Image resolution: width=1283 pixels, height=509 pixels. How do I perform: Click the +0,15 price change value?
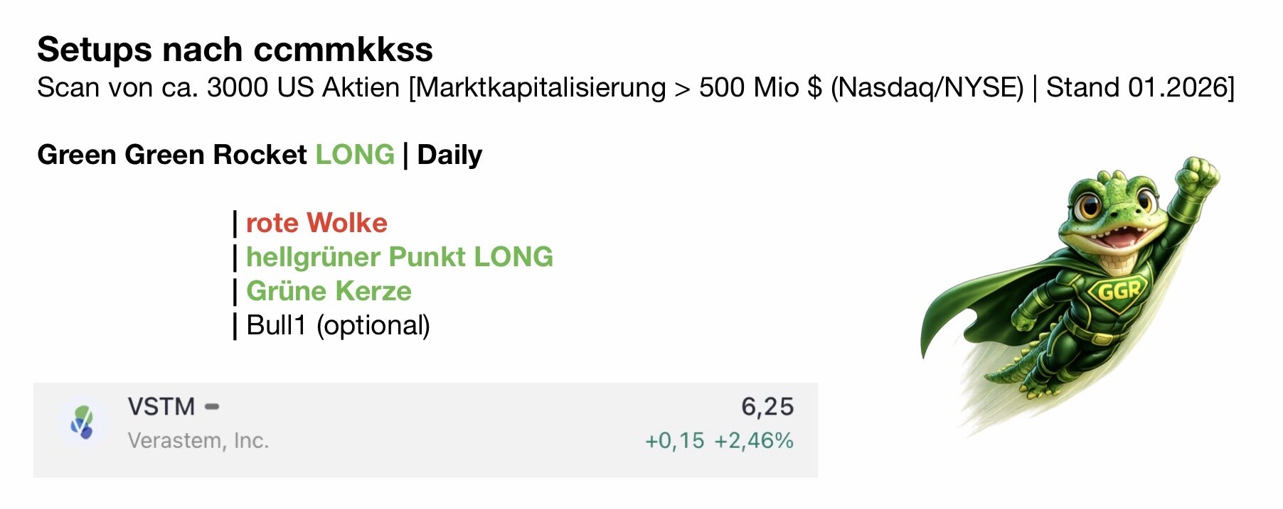(x=674, y=441)
